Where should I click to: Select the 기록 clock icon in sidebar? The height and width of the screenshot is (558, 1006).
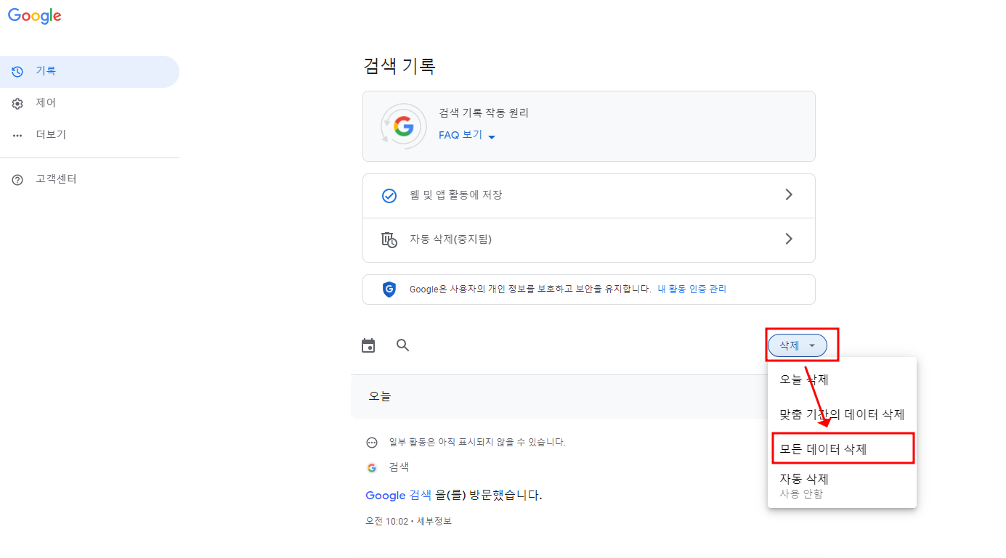(17, 70)
